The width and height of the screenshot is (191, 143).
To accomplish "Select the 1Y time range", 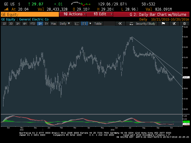I will point(40,24).
